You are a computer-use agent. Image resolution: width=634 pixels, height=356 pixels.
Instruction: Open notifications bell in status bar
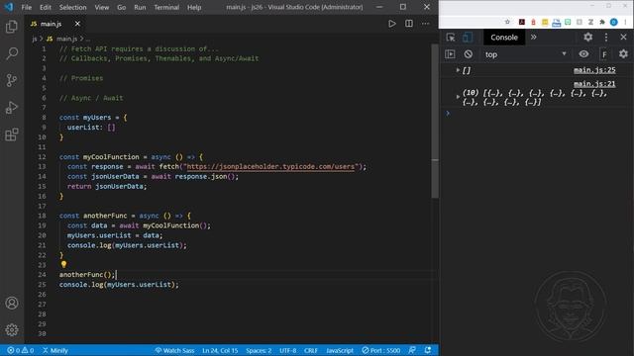[x=428, y=350]
